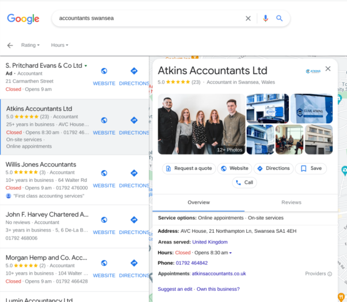Viewport: 347px width, 302px height.
Task: Go back using the left arrow icon
Action: 10,45
